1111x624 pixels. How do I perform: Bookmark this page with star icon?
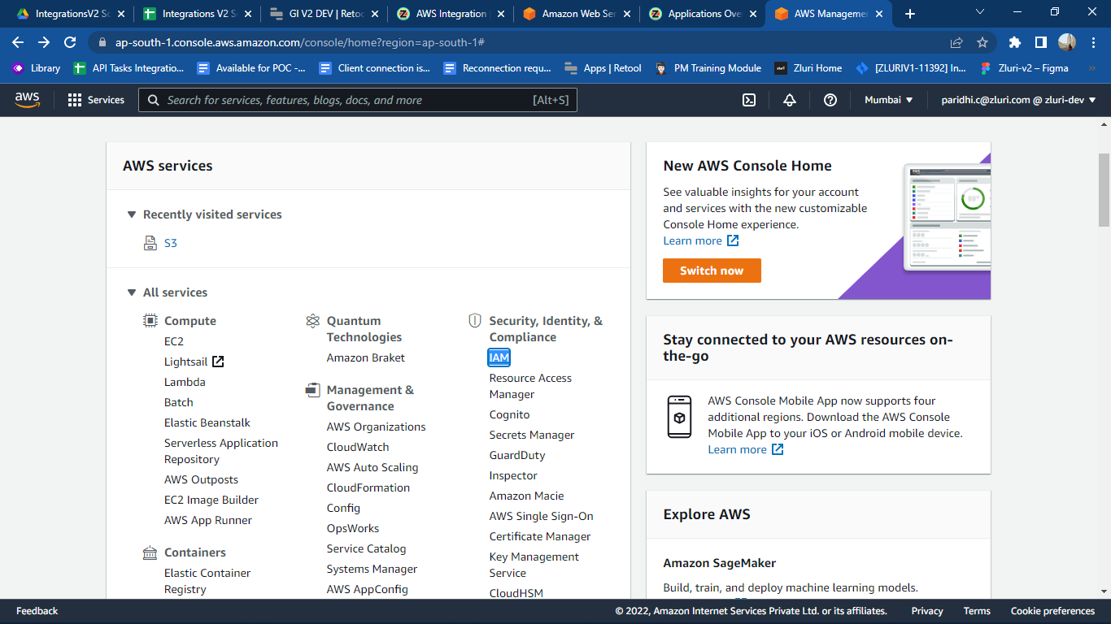(x=982, y=42)
